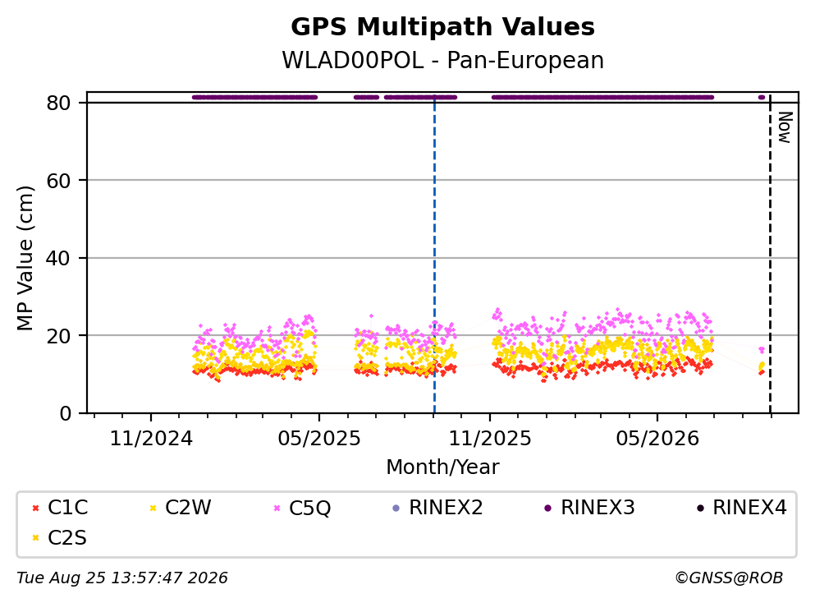Click the pink C5Q legend marker
The height and width of the screenshot is (603, 815).
point(277,508)
